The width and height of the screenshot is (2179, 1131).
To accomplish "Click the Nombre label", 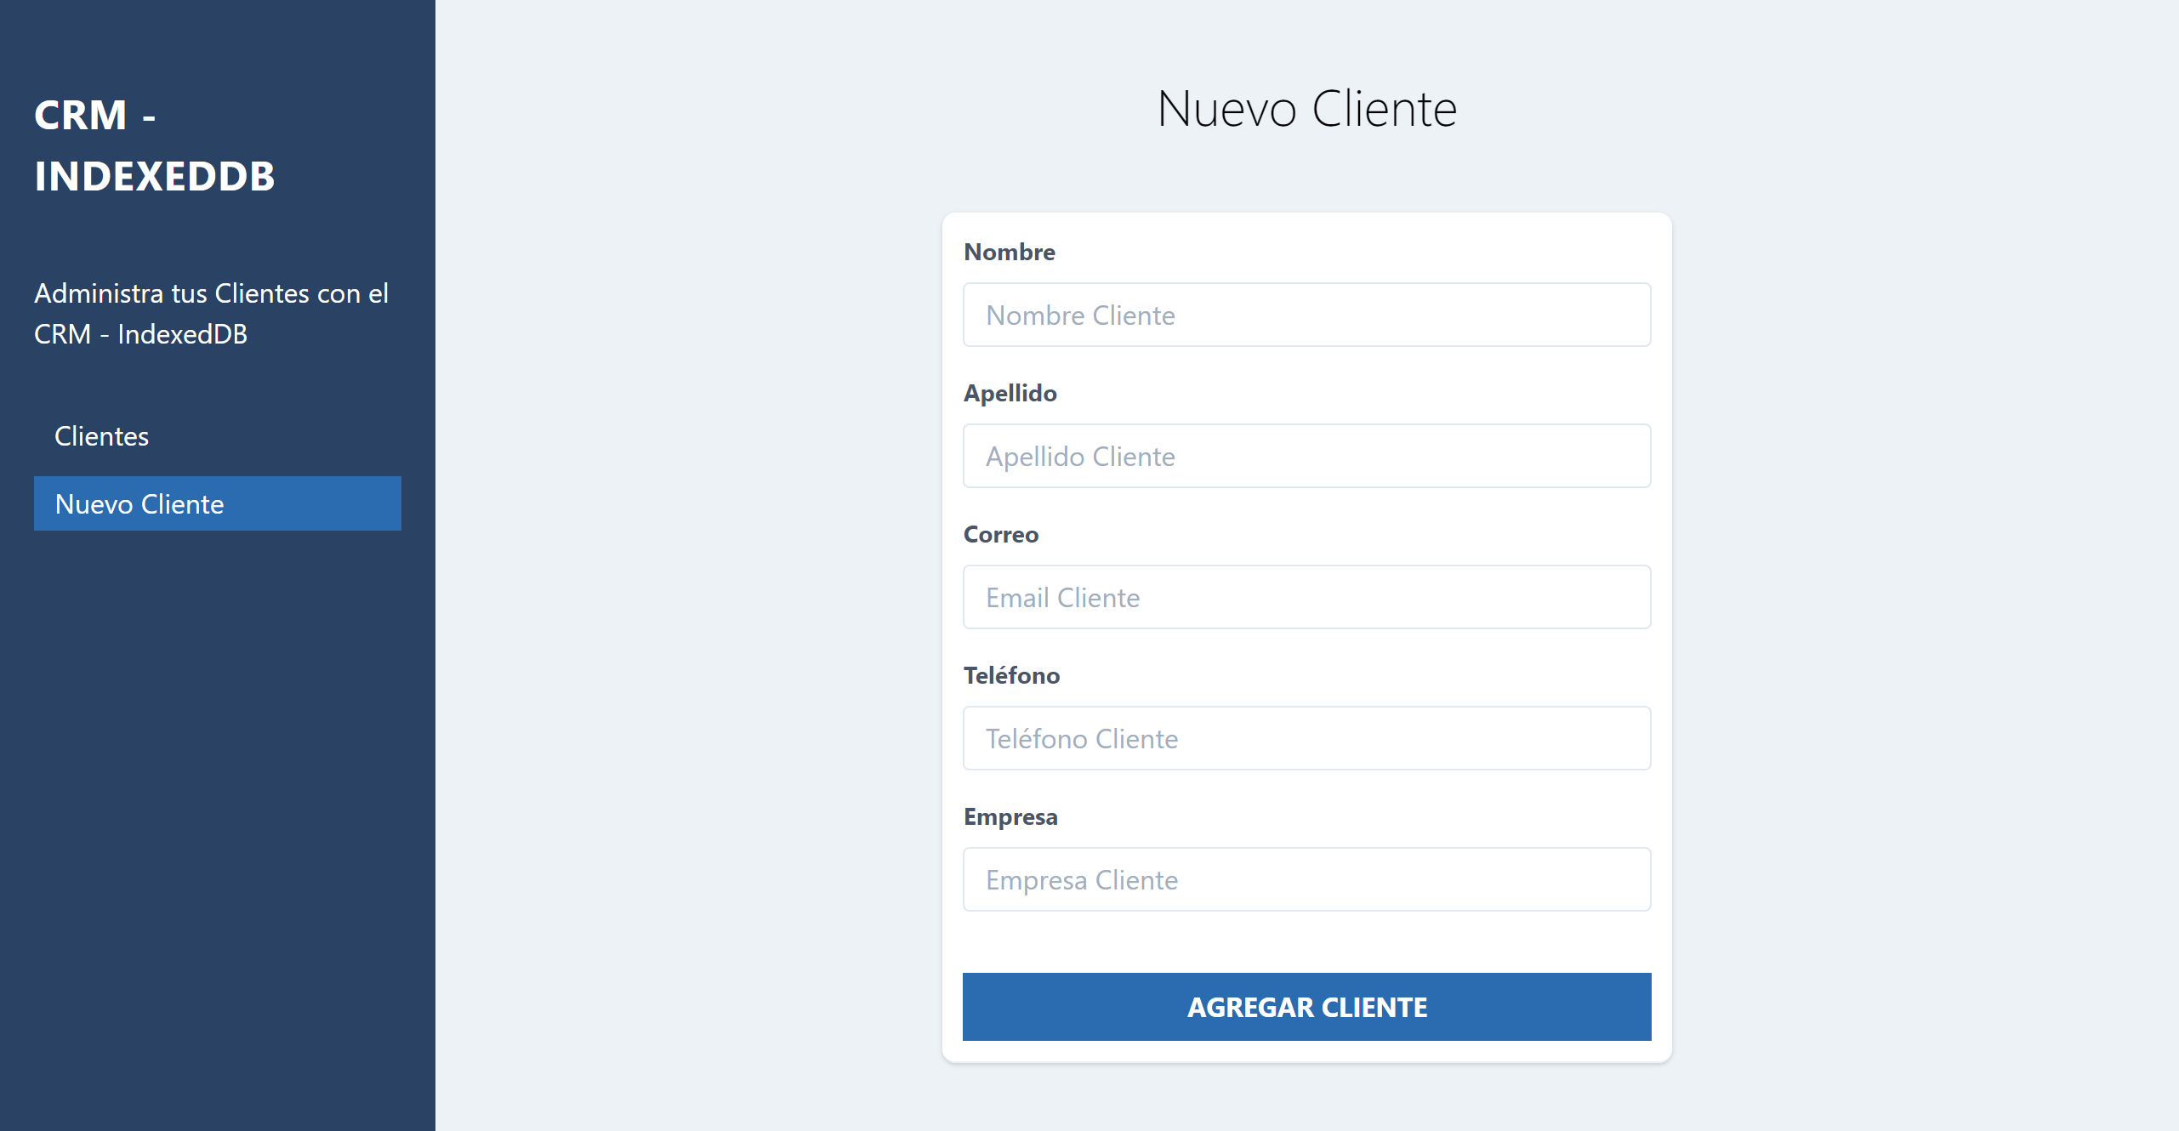I will [1009, 252].
